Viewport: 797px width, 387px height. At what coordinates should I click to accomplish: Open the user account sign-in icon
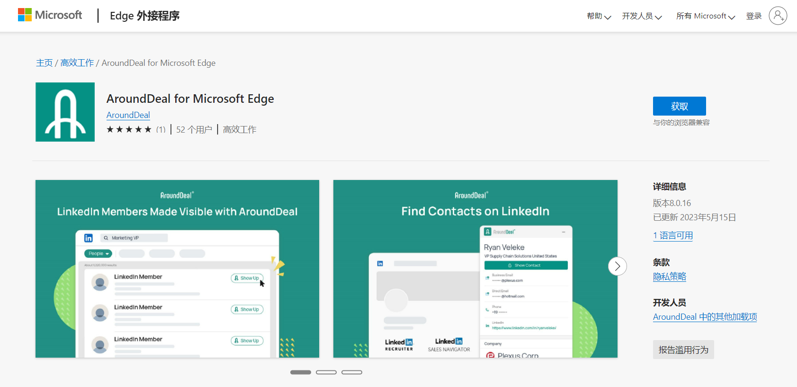tap(778, 16)
